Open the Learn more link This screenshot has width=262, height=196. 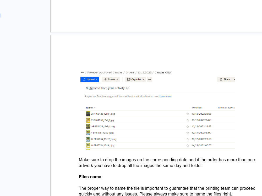point(166,96)
